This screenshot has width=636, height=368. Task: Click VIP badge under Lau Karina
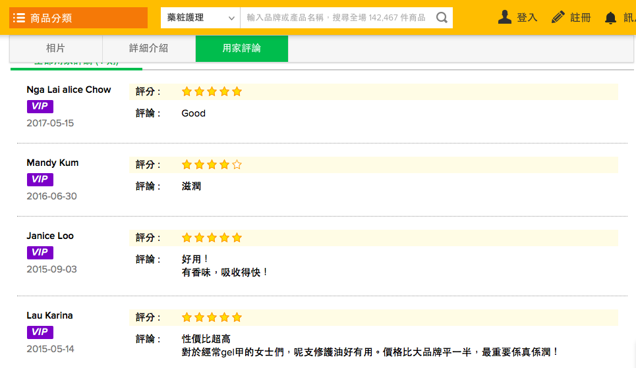point(40,332)
